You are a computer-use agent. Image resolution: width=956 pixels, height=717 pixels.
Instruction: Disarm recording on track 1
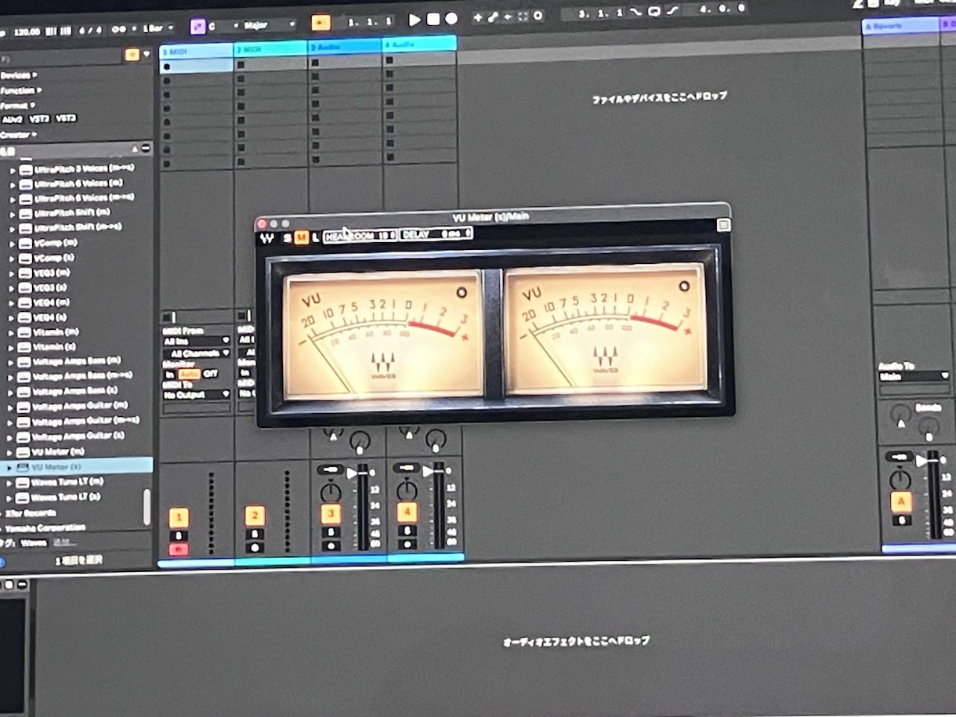(x=179, y=549)
